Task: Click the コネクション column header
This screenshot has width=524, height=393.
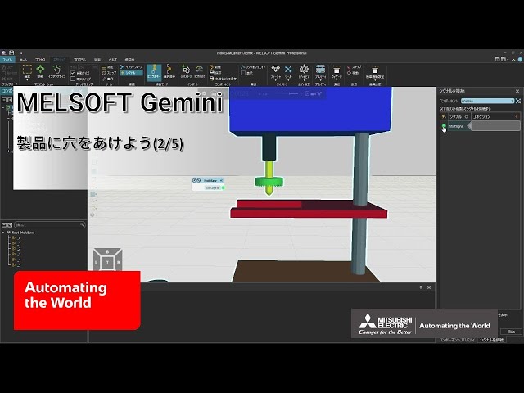Action: [495, 116]
